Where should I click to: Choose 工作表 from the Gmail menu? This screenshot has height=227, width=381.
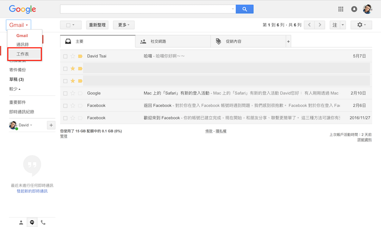pyautogui.click(x=24, y=54)
